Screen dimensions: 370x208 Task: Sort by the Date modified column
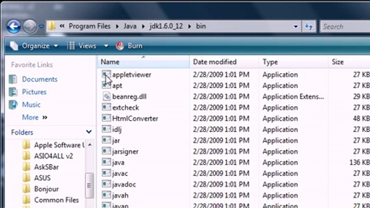coord(224,62)
